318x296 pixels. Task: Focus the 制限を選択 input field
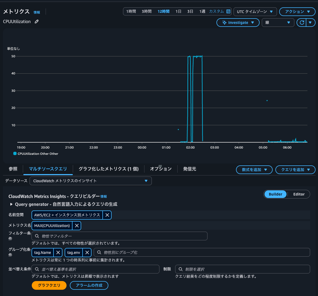pyautogui.click(x=243, y=269)
